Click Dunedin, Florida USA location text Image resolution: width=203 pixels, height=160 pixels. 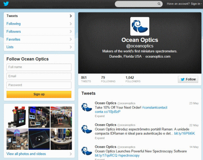click(x=125, y=56)
